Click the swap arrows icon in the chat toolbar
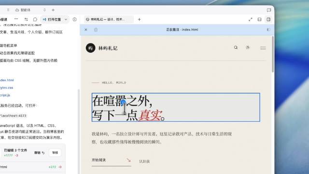The width and height of the screenshot is (309, 174). coord(26,19)
